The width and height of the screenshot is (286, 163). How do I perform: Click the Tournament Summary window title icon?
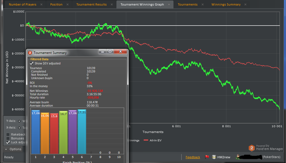[x=30, y=53]
